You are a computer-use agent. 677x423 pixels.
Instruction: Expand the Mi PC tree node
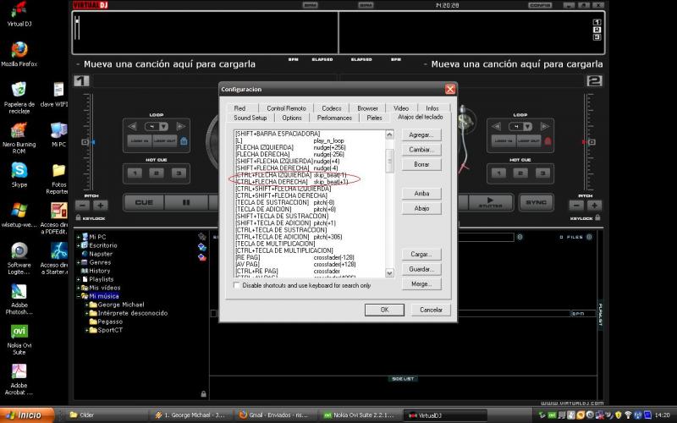click(x=79, y=237)
